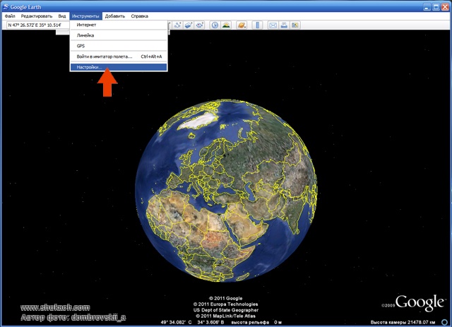Click the streaming status circle indicator
Image resolution: width=452 pixels, height=327 pixels.
click(x=444, y=322)
